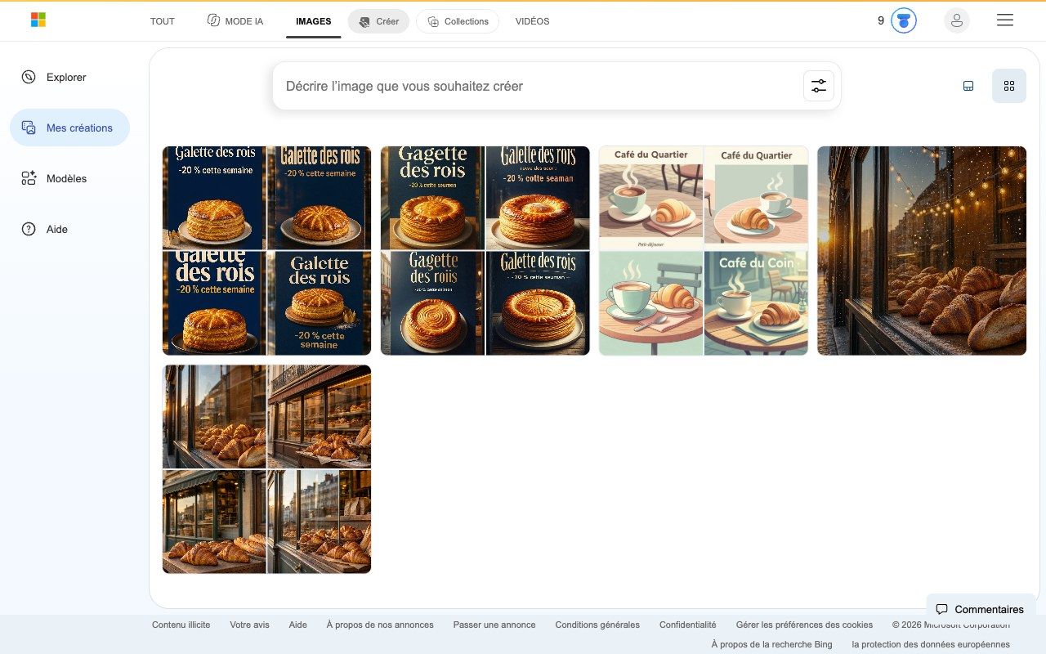Viewport: 1046px width, 654px height.
Task: Click Gérer les préférences des cookies
Action: point(804,625)
